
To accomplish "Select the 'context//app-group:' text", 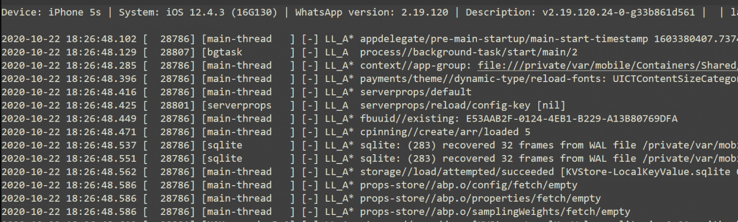I will pyautogui.click(x=416, y=66).
